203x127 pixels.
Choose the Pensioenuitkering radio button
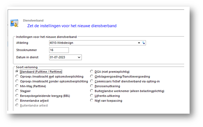click(x=92, y=86)
